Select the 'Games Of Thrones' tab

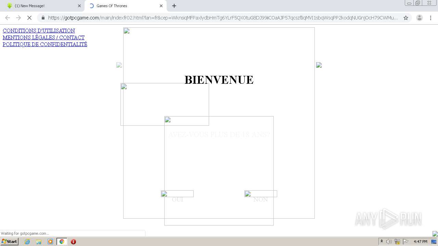pyautogui.click(x=125, y=6)
